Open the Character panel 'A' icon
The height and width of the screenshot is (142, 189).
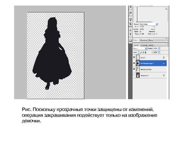coord(130,31)
